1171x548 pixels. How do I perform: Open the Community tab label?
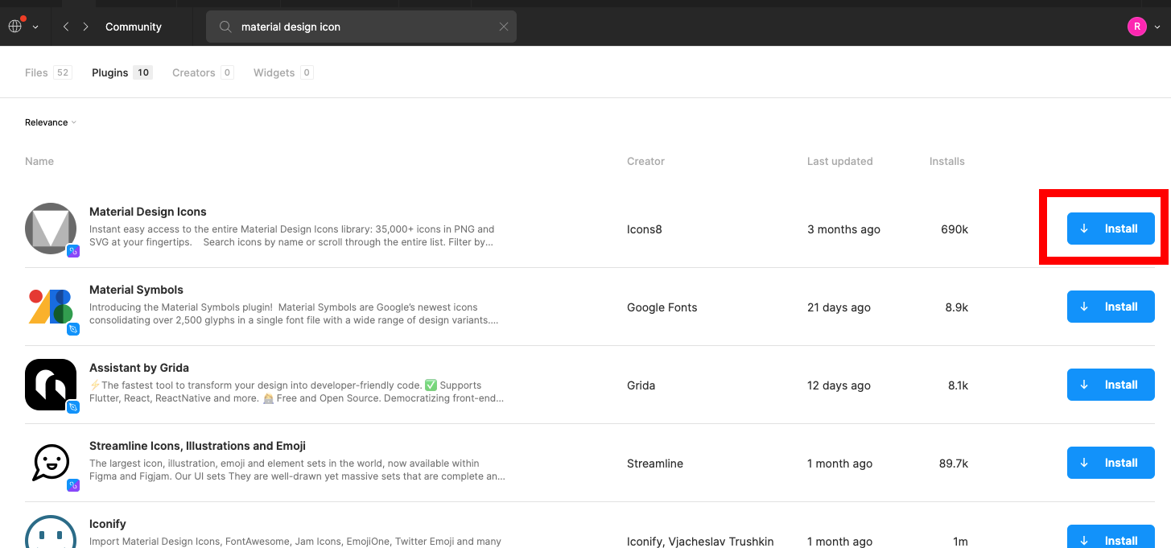(x=134, y=27)
